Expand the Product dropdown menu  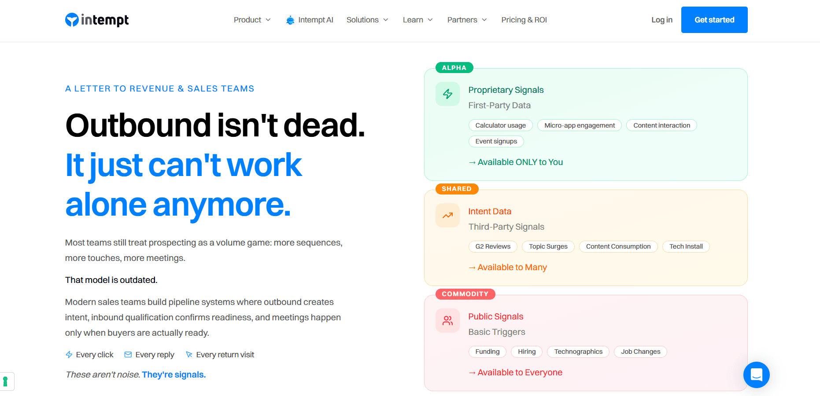tap(252, 20)
